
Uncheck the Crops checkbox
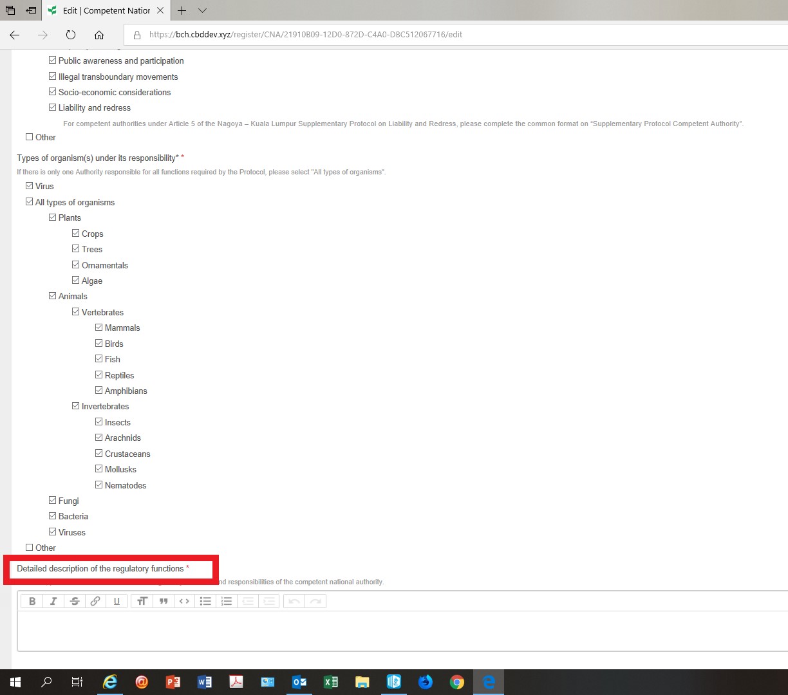(76, 234)
